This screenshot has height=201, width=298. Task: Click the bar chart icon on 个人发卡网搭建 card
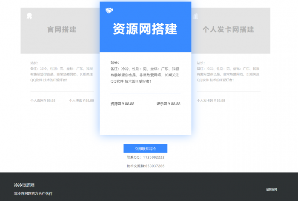(x=195, y=16)
